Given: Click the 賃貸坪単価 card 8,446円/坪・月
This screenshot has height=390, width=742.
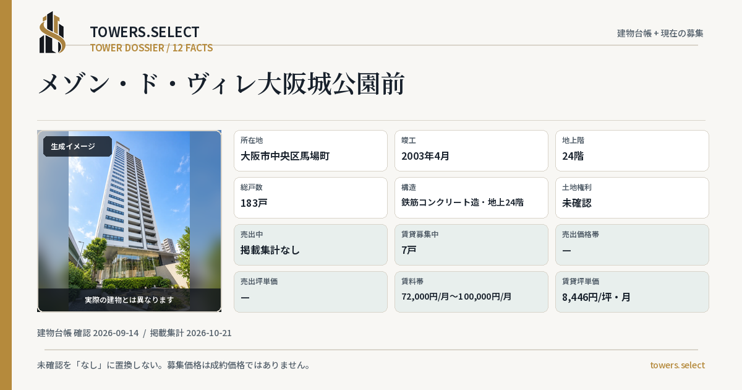Looking at the screenshot, I should point(632,292).
